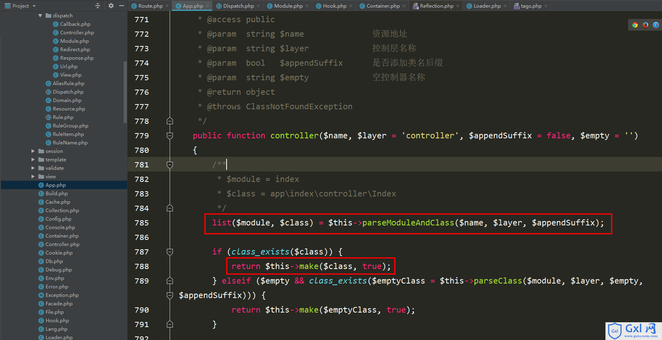
Task: Select Controller.php under dispatch folder
Action: click(77, 33)
